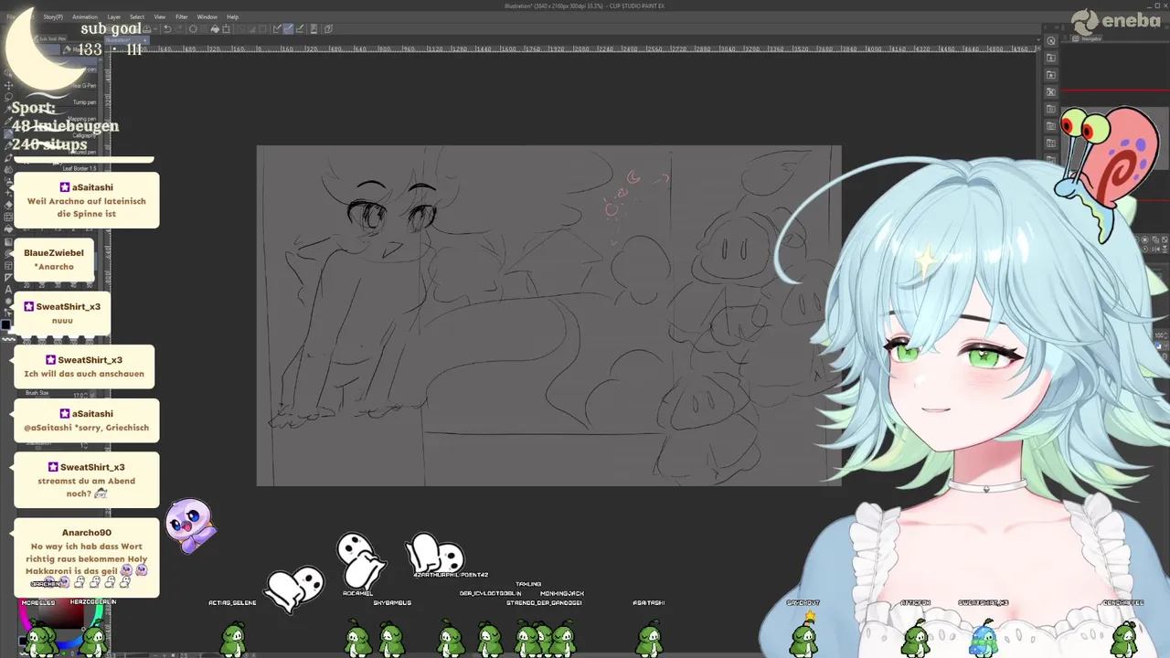Select the Balloon tool
1170x658 pixels.
click(8, 301)
